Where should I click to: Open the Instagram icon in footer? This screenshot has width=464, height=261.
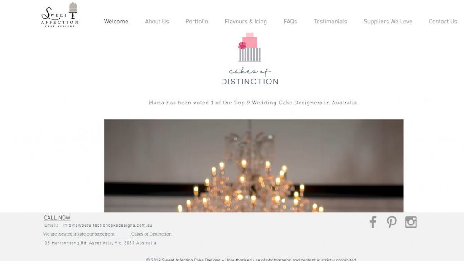[x=411, y=222]
